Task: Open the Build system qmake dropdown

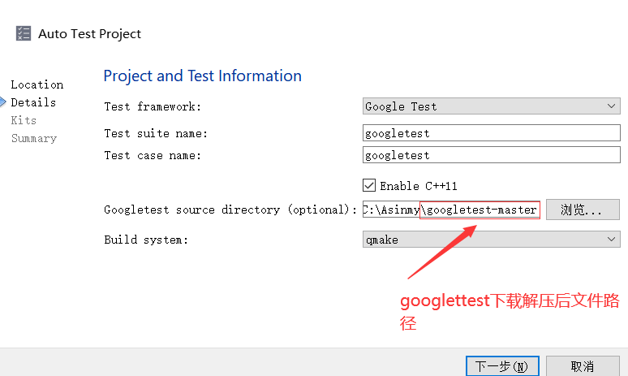Action: tap(492, 240)
